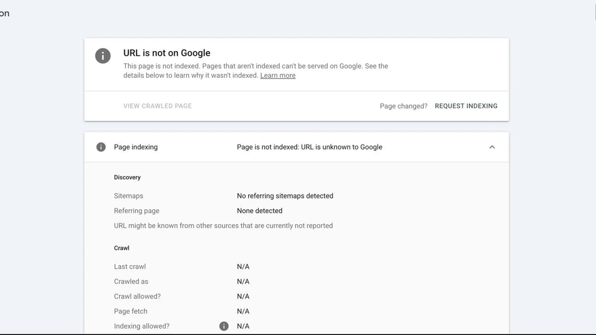Collapse the Page indexing section chevron
The height and width of the screenshot is (335, 596).
(492, 147)
